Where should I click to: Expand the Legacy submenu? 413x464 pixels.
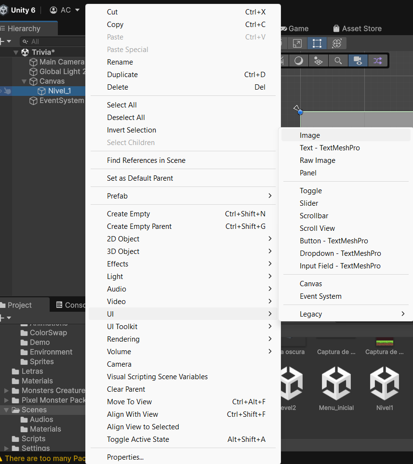pos(346,314)
